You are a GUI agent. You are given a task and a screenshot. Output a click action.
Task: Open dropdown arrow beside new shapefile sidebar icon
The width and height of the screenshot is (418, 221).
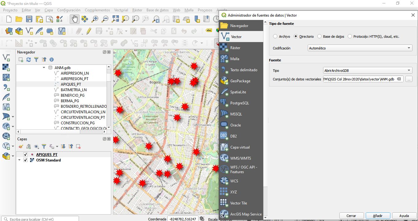pos(13,156)
